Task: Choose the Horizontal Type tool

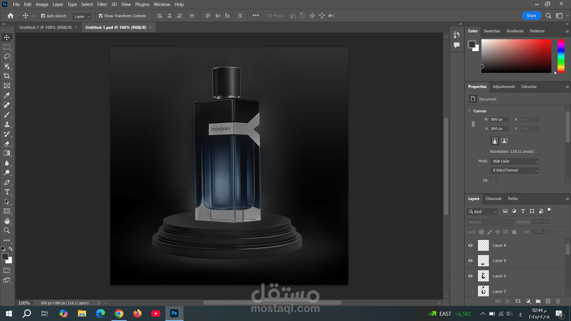Action: click(x=7, y=192)
